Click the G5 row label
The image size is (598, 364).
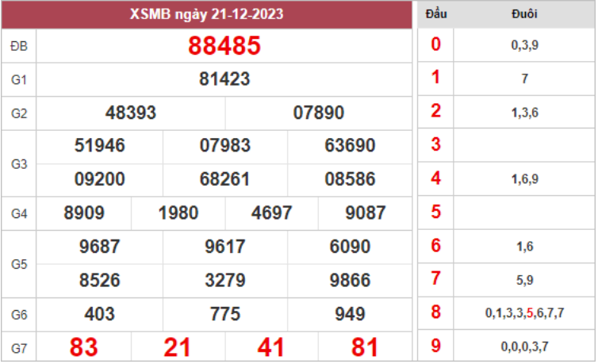(x=19, y=264)
